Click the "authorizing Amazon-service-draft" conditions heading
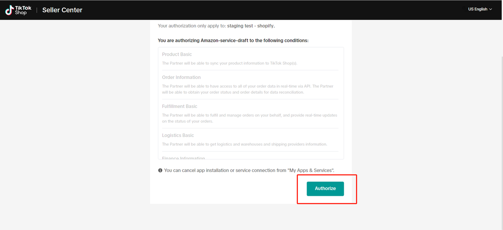This screenshot has height=230, width=503. coord(233,40)
